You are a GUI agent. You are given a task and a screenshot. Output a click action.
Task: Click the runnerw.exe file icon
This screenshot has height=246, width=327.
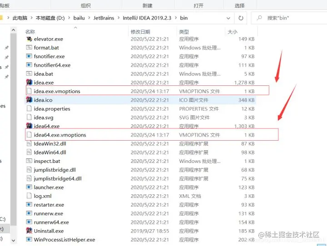tap(29, 213)
